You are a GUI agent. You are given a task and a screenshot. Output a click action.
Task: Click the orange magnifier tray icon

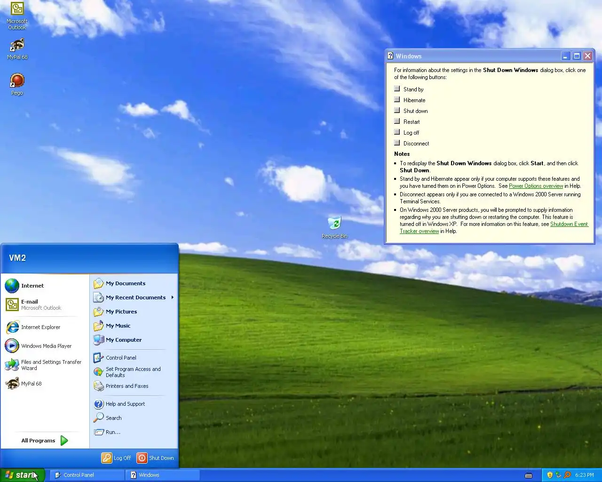pos(567,475)
